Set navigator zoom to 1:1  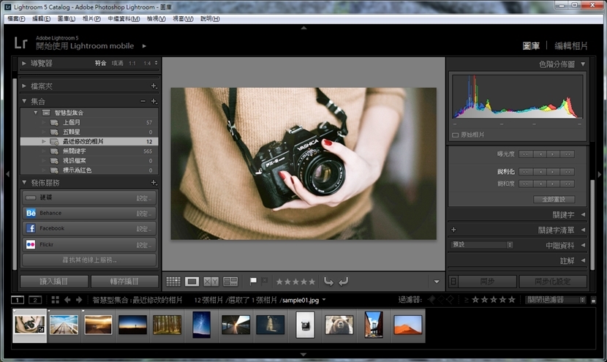tap(132, 63)
